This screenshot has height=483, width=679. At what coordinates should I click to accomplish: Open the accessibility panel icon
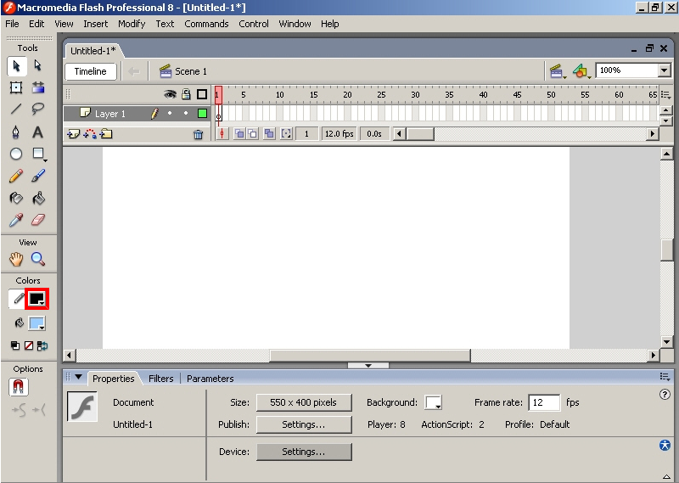pyautogui.click(x=665, y=446)
